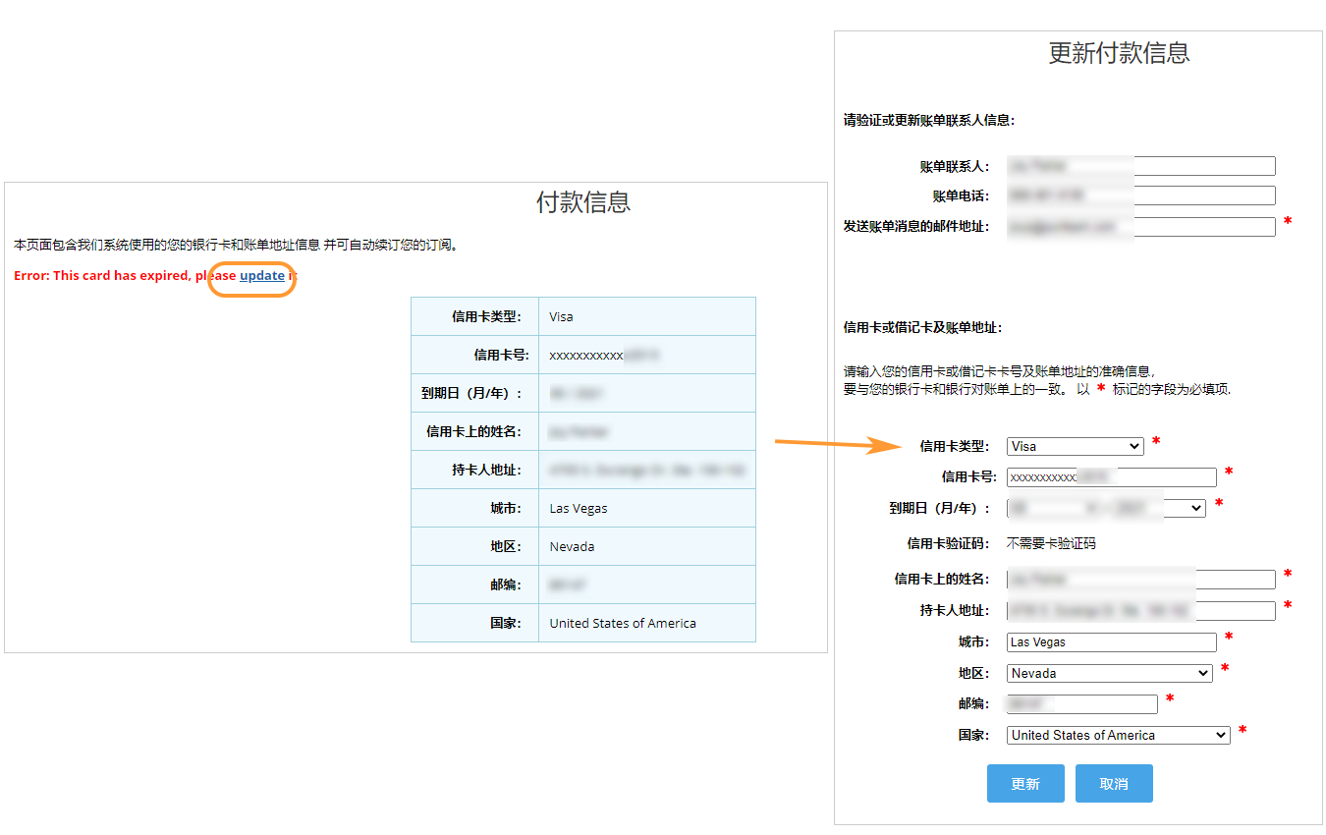Viewport: 1326px width, 835px height.
Task: Click the 持卡人地址 input field
Action: click(1140, 610)
